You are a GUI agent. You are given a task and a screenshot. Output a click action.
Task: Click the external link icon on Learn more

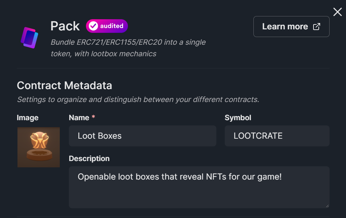pos(317,26)
